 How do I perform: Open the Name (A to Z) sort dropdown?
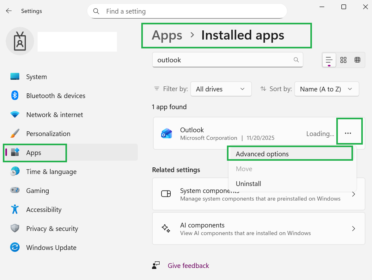click(x=326, y=89)
